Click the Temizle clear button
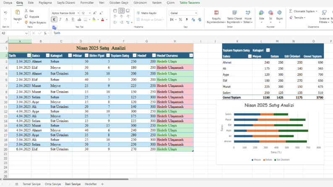This screenshot has height=187, width=333. 297,18
